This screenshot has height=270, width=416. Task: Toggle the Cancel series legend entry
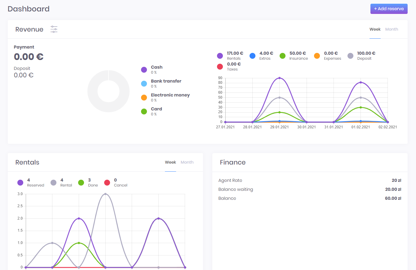(116, 182)
